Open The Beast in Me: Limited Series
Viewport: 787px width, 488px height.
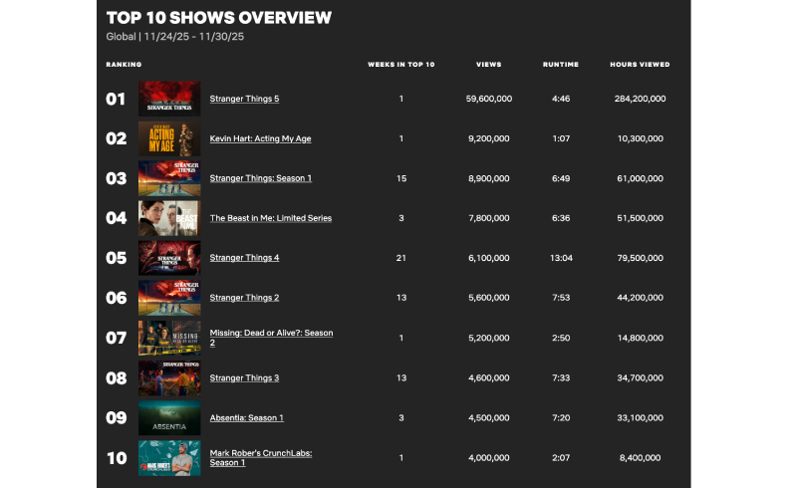coord(270,218)
